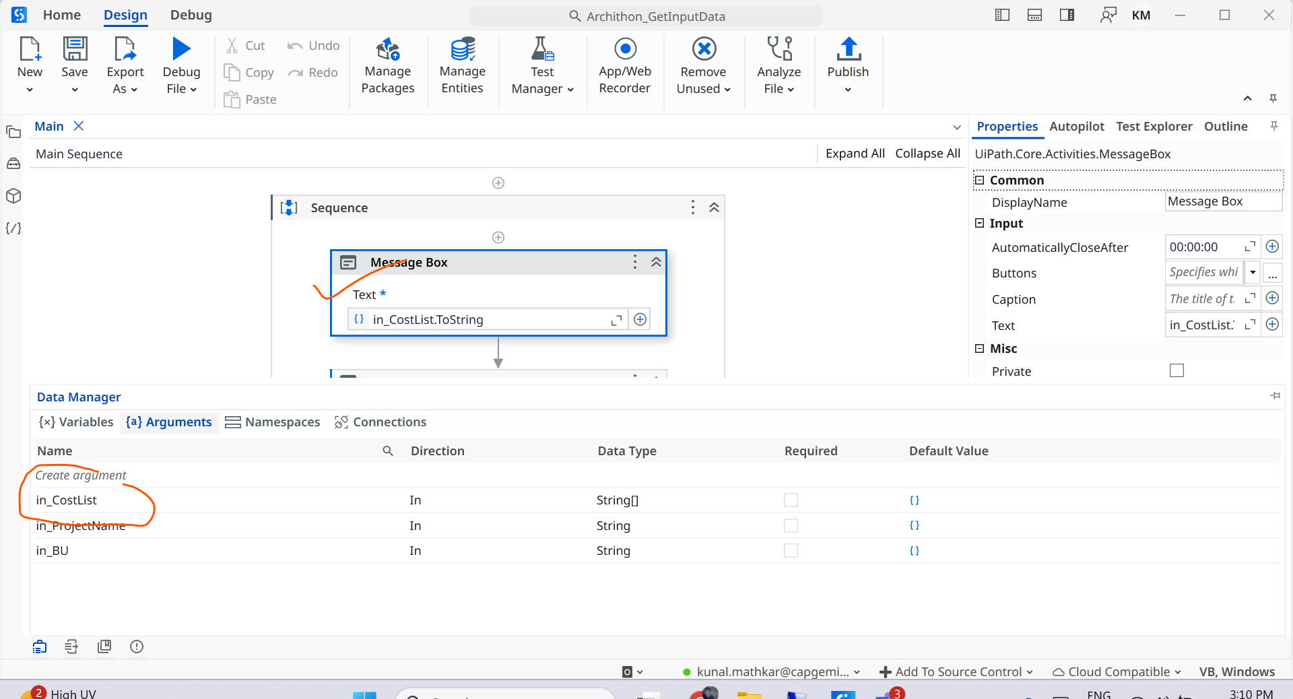Viewport: 1293px width, 699px height.
Task: Toggle the Private checkbox in Properties
Action: (x=1176, y=371)
